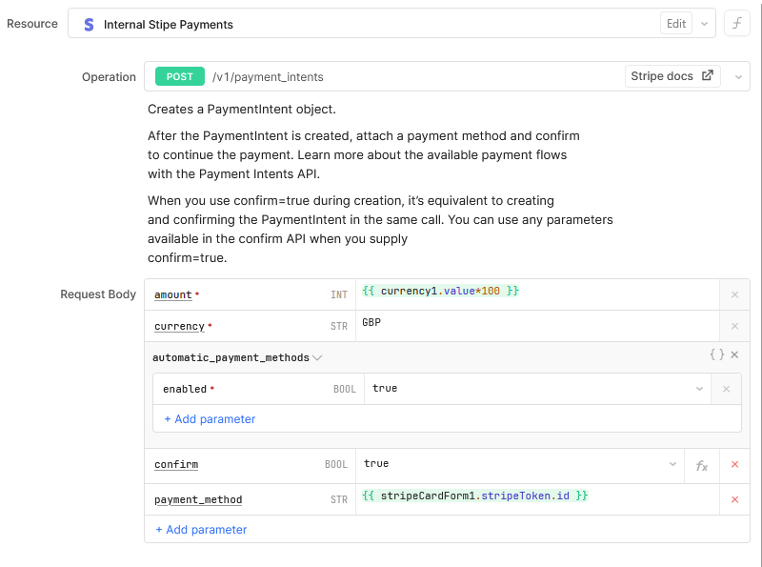Edit the amount value expression field
762x567 pixels.
pos(537,294)
